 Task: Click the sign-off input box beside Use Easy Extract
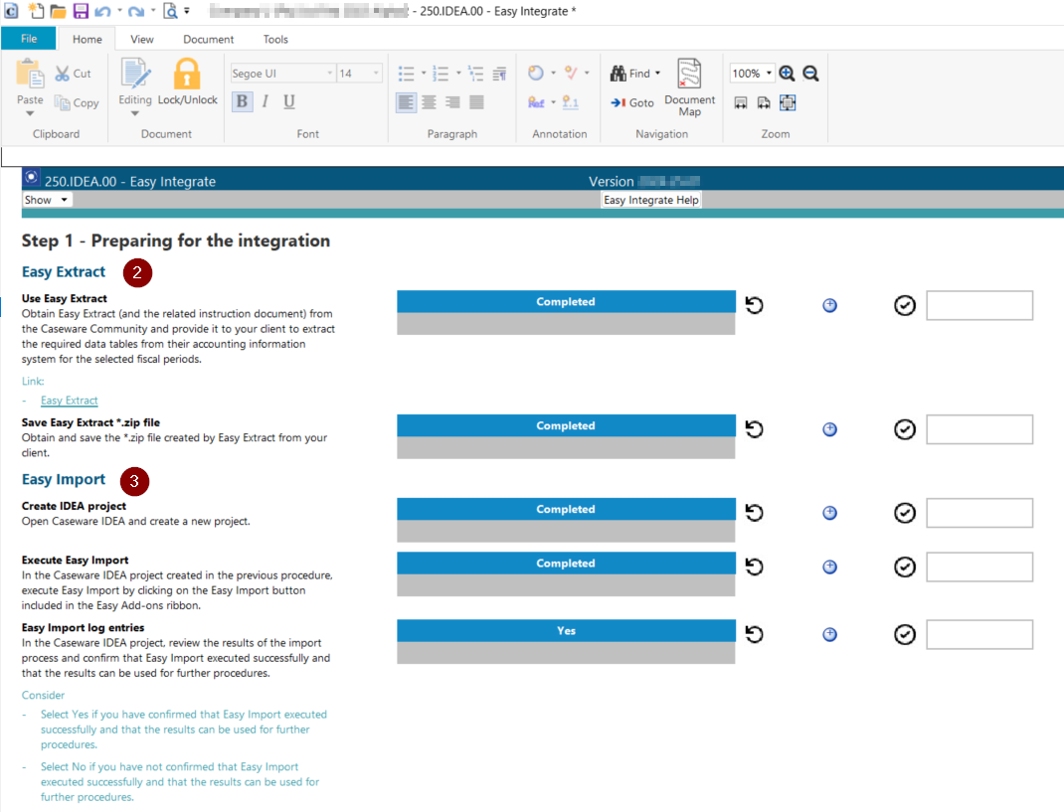pyautogui.click(x=978, y=305)
